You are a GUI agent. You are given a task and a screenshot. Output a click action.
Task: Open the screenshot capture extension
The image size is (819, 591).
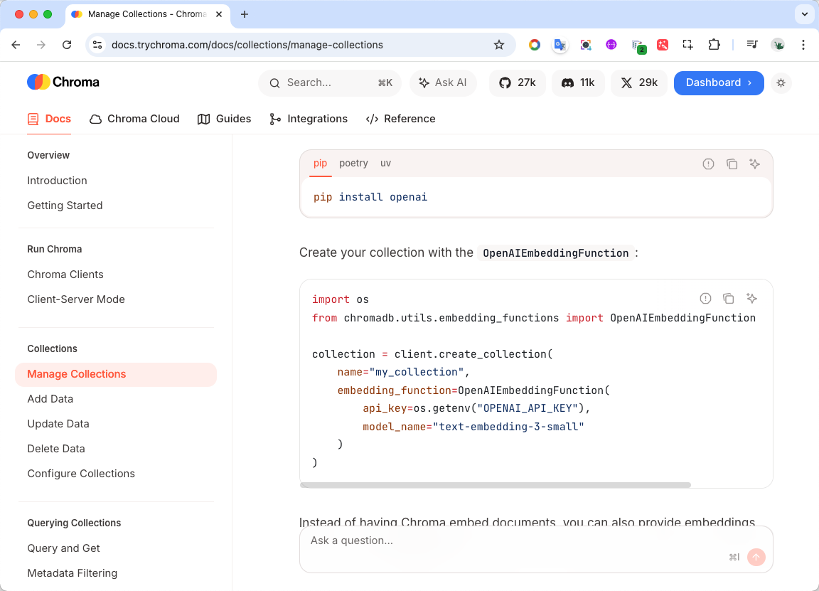[x=586, y=45]
